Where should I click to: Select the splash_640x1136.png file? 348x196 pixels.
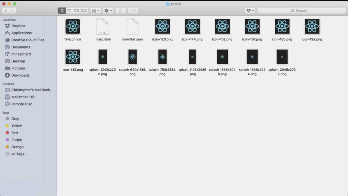(x=133, y=57)
